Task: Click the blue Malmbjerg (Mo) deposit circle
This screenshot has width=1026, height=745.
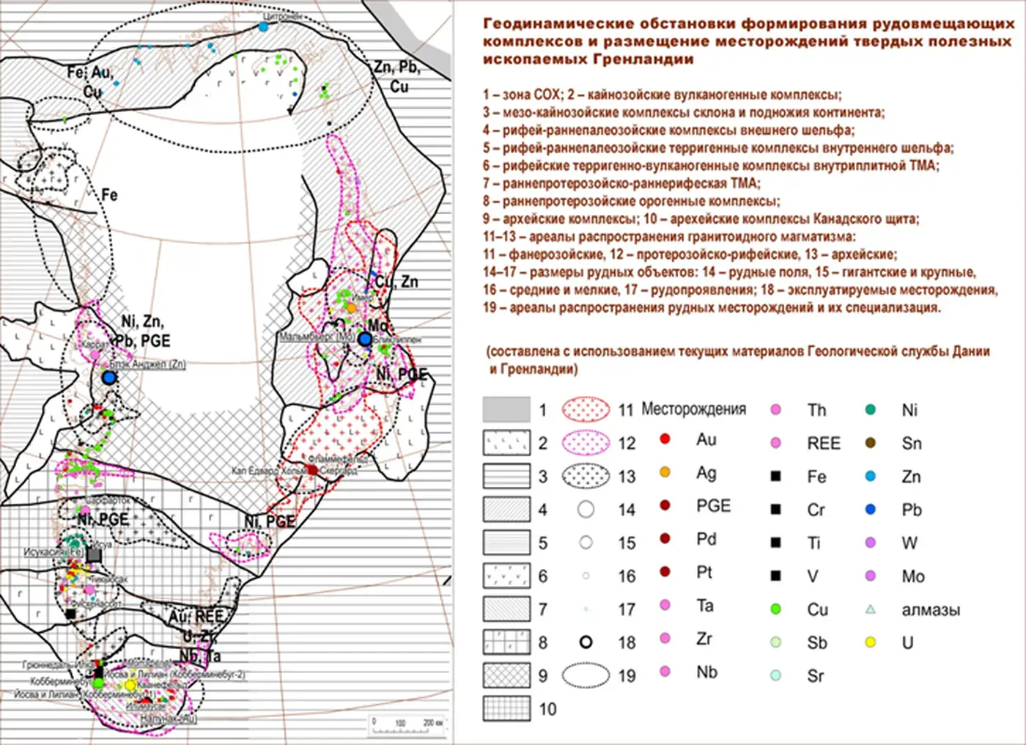Action: tap(364, 339)
